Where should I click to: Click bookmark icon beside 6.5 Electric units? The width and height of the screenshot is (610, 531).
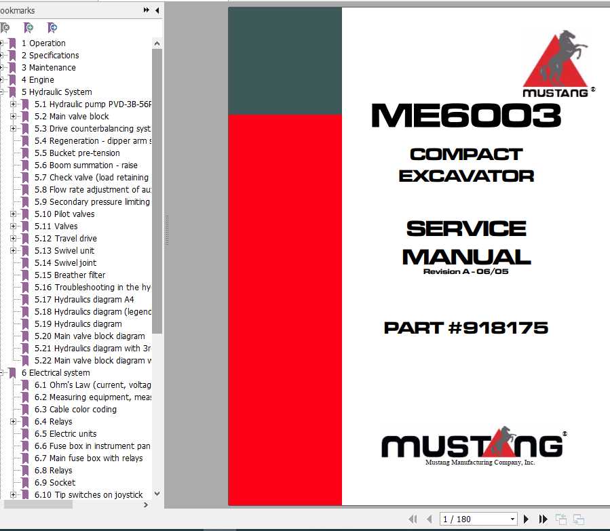click(x=25, y=433)
